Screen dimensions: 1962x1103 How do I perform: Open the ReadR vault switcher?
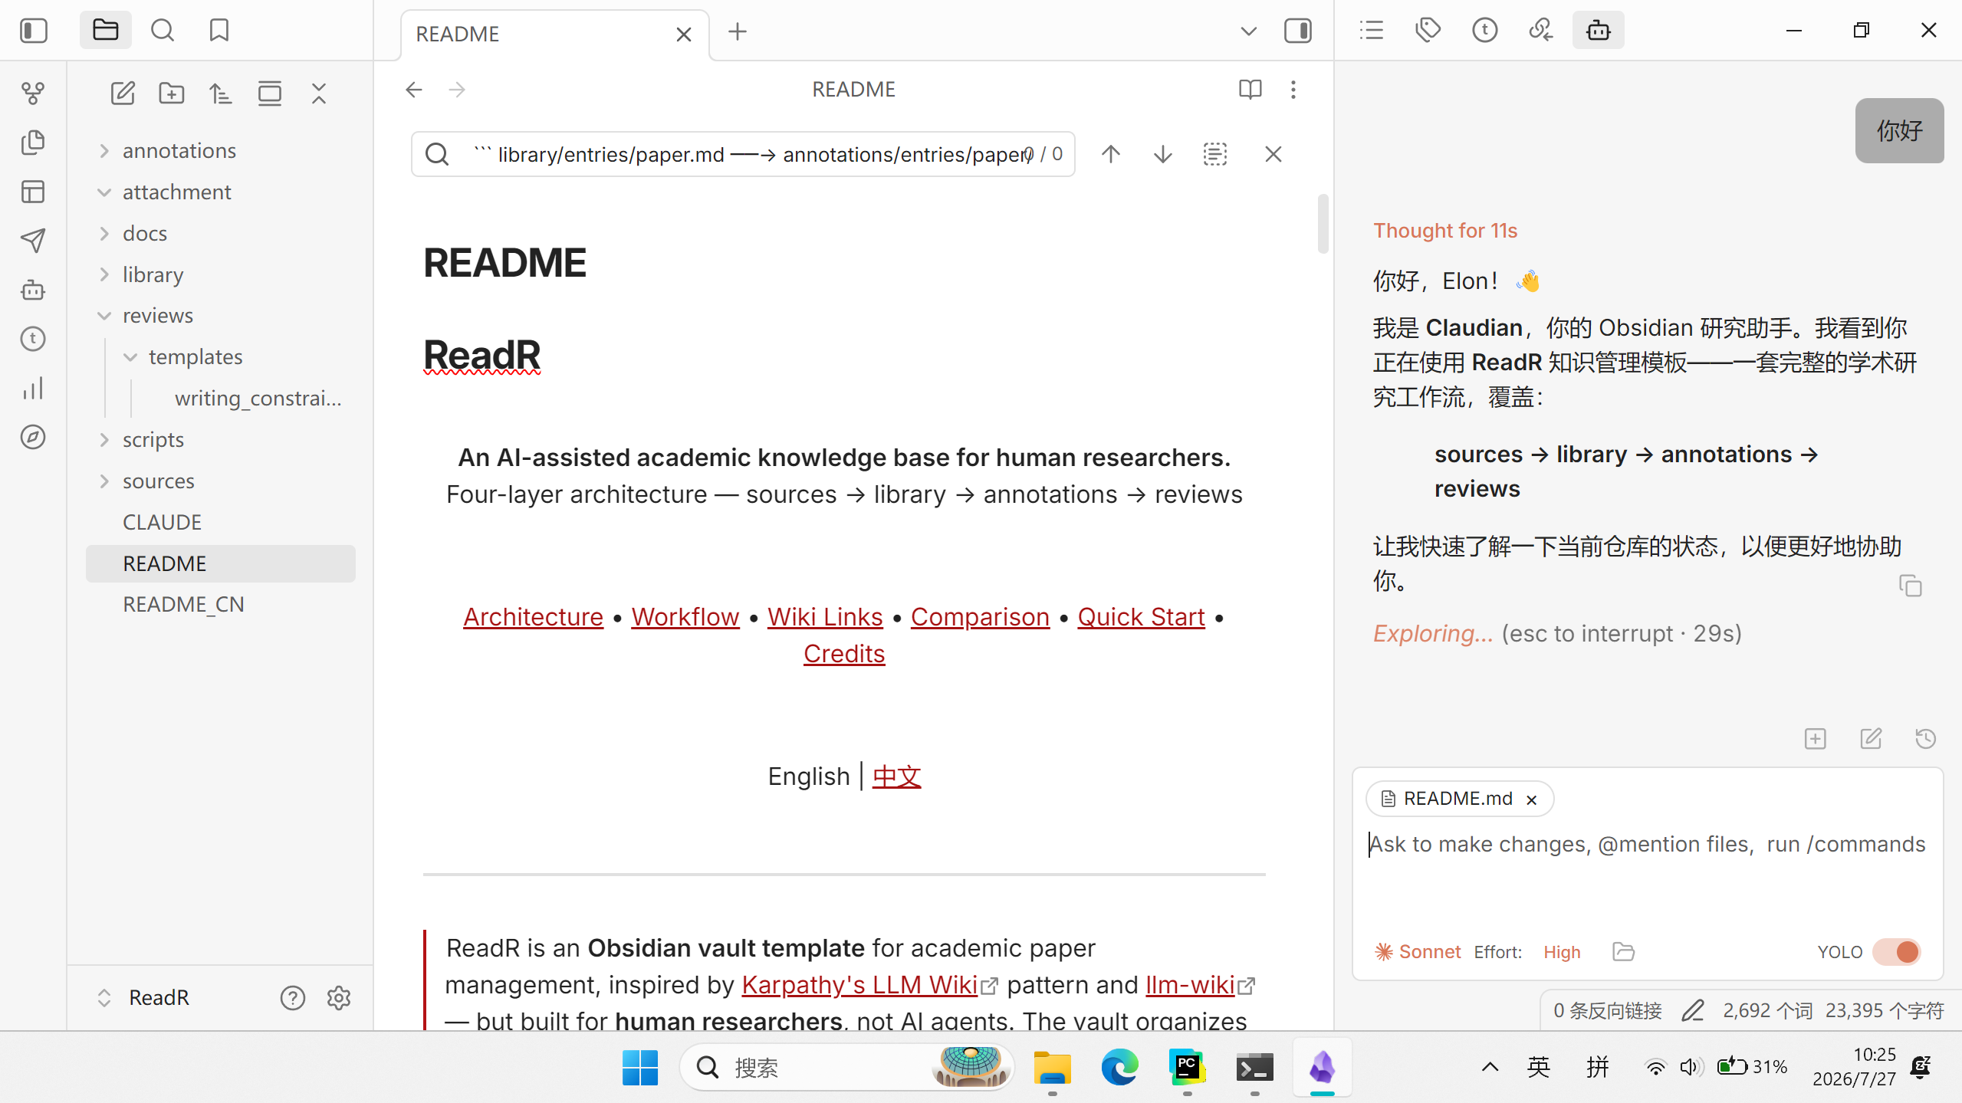(144, 997)
